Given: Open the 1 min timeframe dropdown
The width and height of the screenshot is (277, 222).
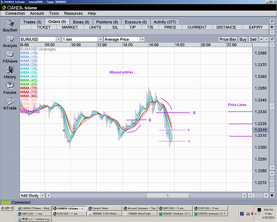Looking at the screenshot, I should (x=100, y=40).
